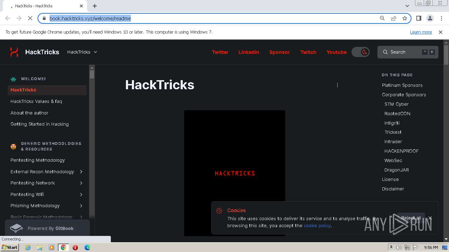449x252 pixels.
Task: Jump to DragonJAR section
Action: pos(396,170)
